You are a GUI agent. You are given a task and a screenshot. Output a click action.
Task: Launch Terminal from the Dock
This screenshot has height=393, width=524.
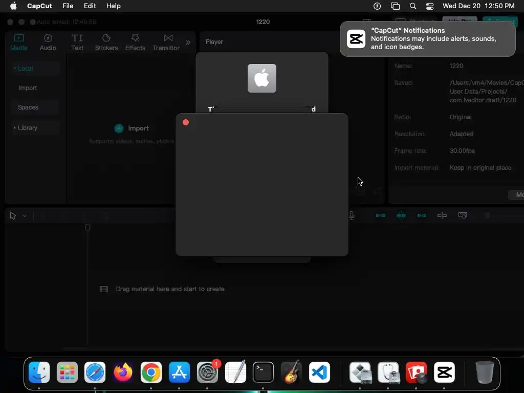coord(264,372)
